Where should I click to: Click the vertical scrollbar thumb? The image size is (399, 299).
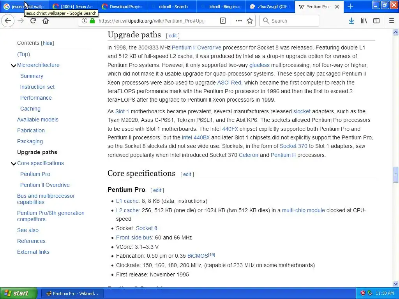[x=395, y=174]
